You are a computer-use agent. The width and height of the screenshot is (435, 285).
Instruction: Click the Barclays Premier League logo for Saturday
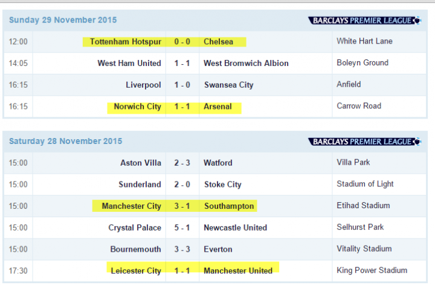click(x=364, y=142)
